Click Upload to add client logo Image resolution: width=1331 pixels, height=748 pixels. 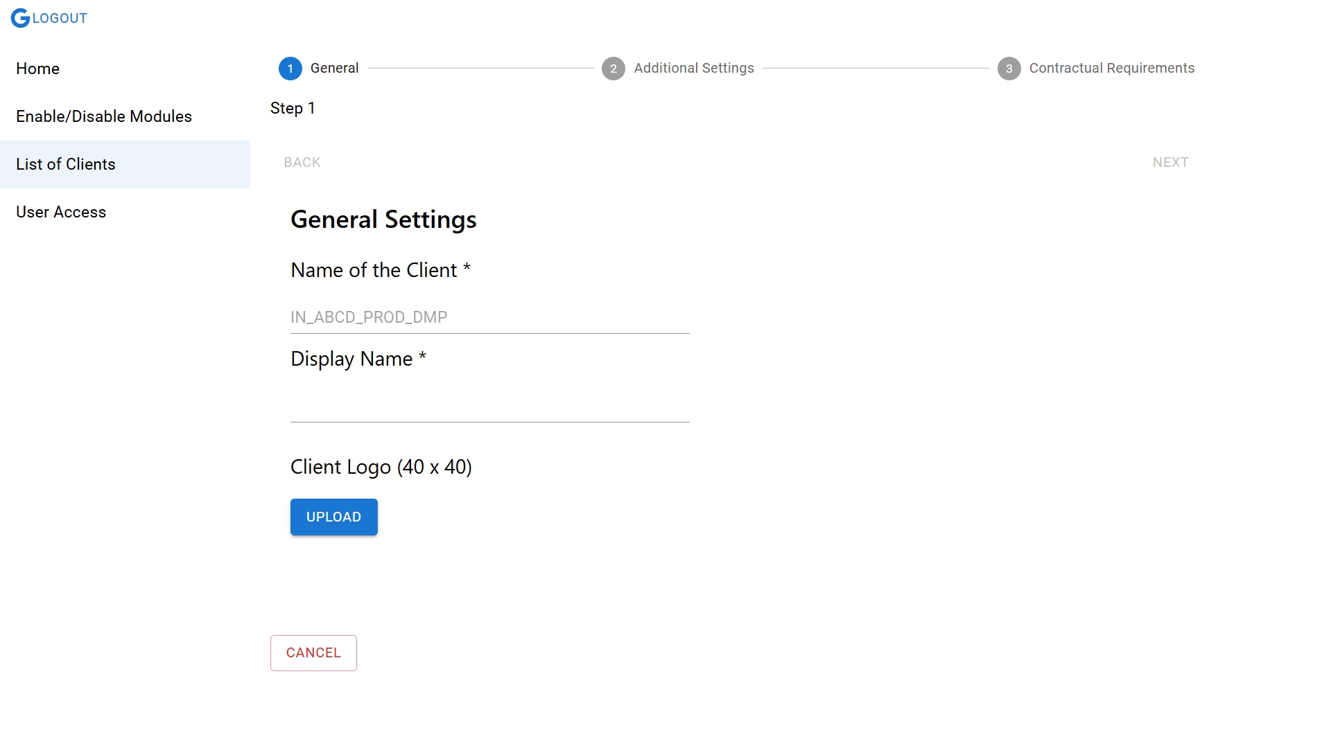click(333, 517)
